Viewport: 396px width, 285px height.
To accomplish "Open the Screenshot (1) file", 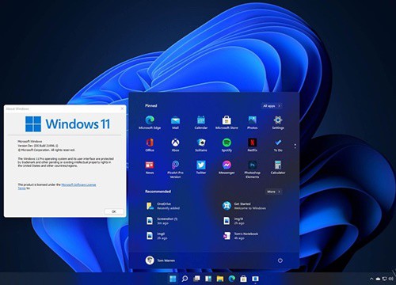I will coord(162,221).
